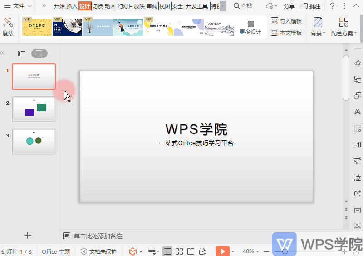Add new slide with plus icon

[x=28, y=235]
